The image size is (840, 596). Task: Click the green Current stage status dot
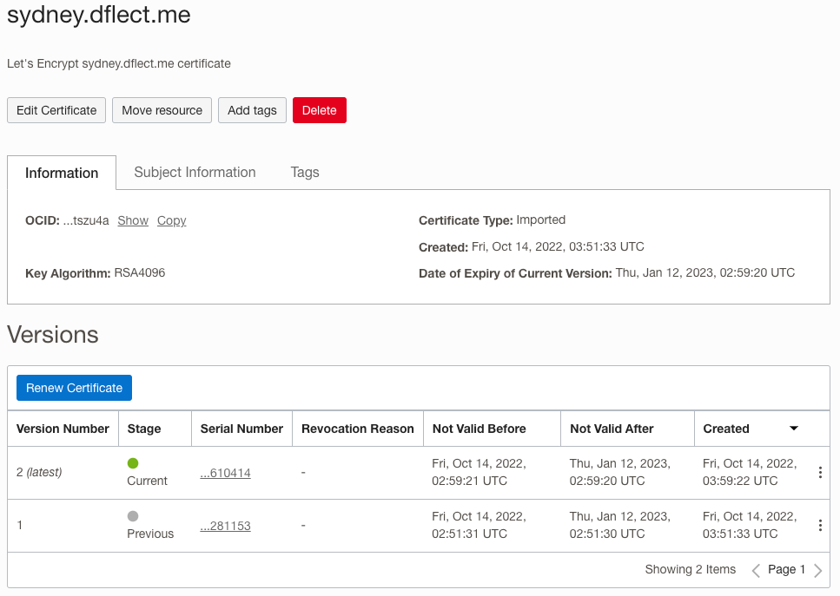click(133, 463)
